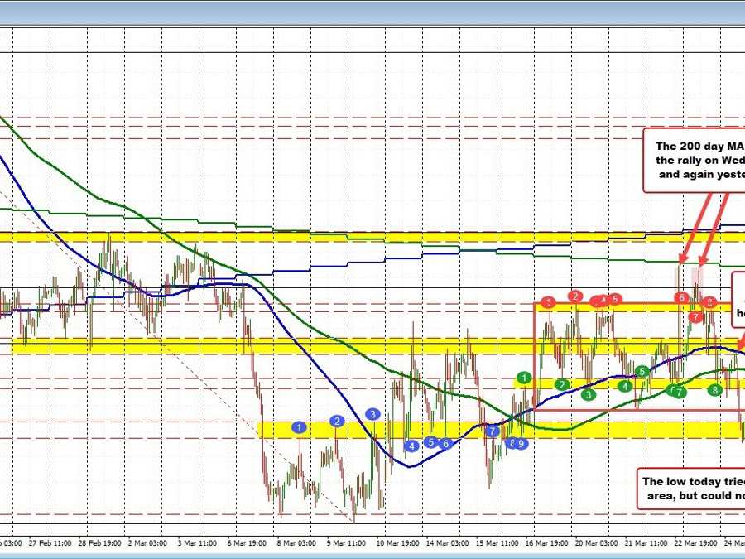Click green marker 1 at the start of the uptrend
Image resolution: width=745 pixels, height=559 pixels.
point(524,378)
